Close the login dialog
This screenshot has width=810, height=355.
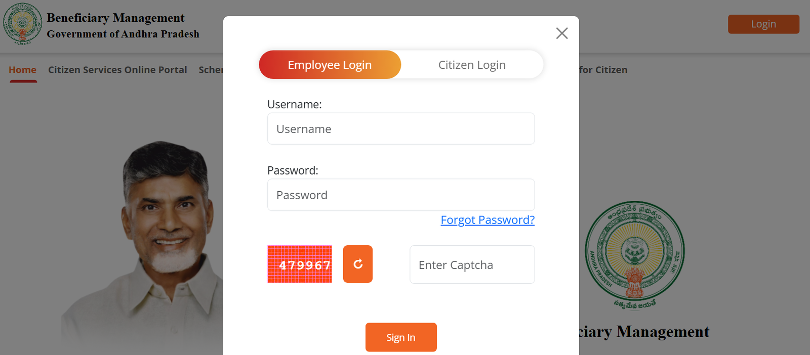point(561,33)
